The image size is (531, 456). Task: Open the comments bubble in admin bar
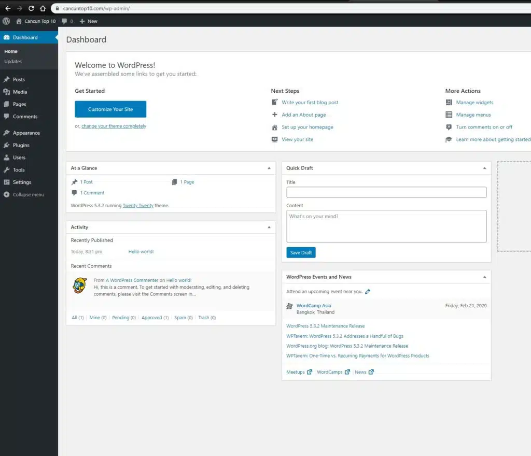(x=64, y=21)
